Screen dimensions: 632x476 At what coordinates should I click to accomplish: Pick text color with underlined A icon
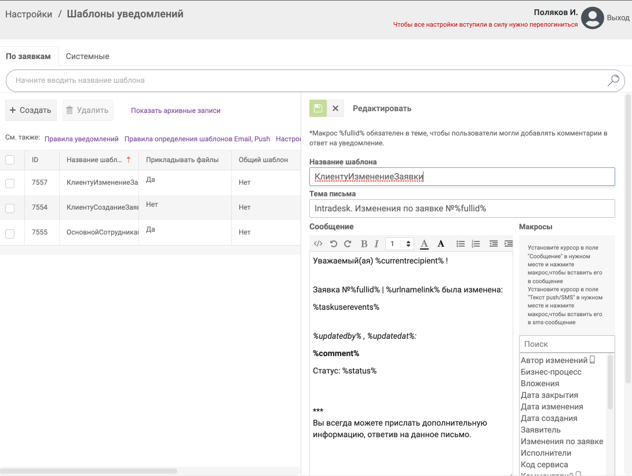(424, 243)
